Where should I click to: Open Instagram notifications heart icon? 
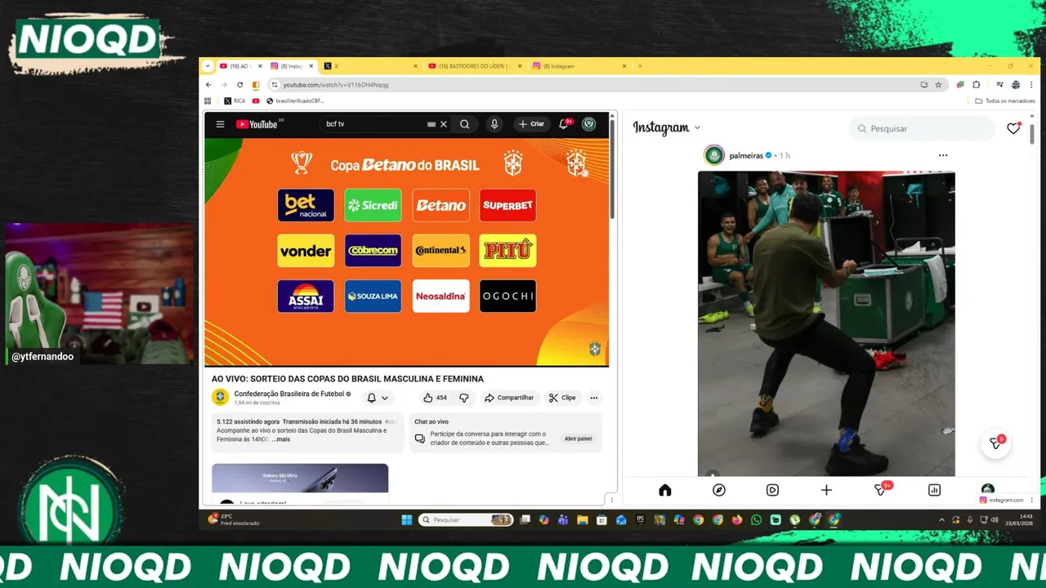1013,128
